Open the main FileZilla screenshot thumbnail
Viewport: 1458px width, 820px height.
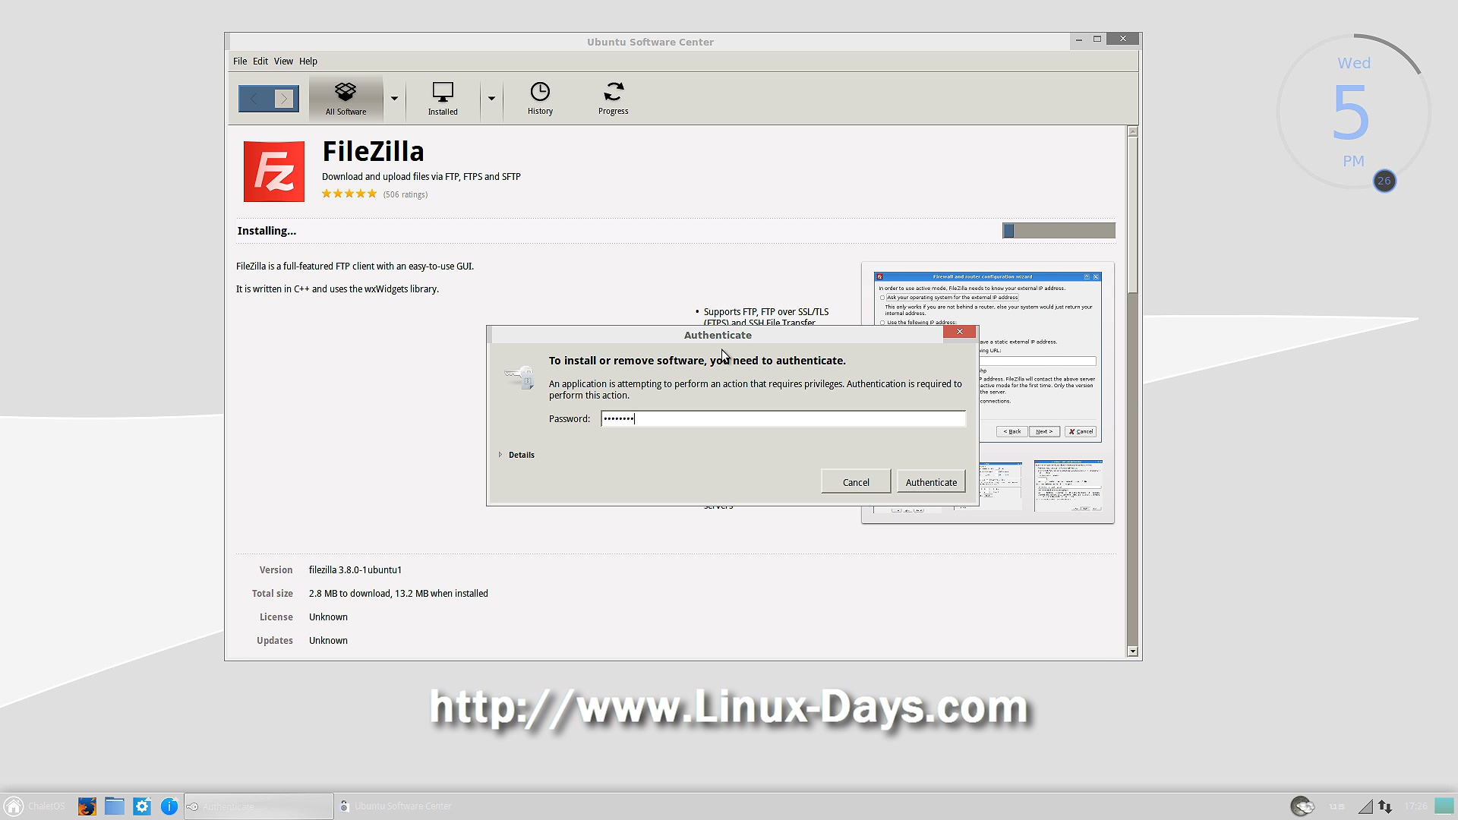click(x=987, y=357)
